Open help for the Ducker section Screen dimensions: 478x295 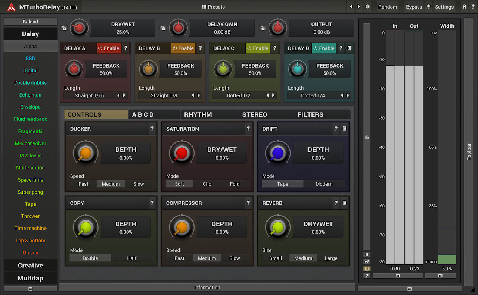click(152, 129)
